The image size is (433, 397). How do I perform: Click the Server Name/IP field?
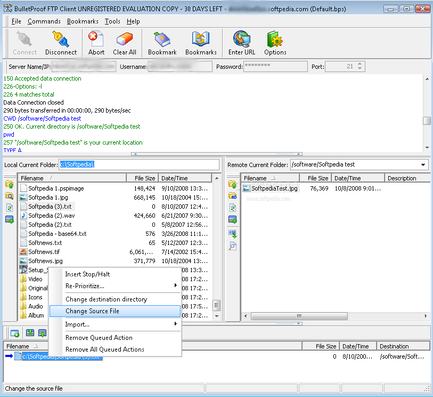click(84, 67)
